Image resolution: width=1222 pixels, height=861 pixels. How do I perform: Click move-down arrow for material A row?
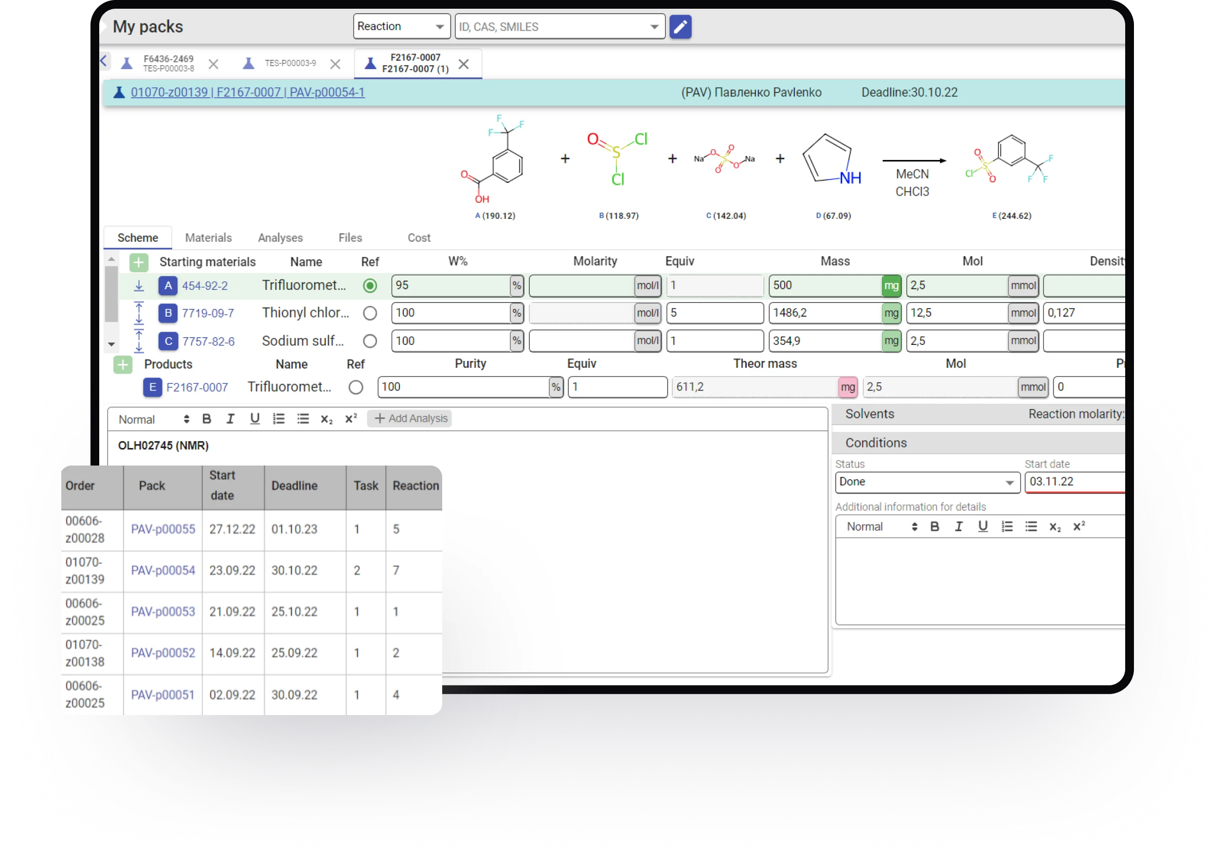139,286
